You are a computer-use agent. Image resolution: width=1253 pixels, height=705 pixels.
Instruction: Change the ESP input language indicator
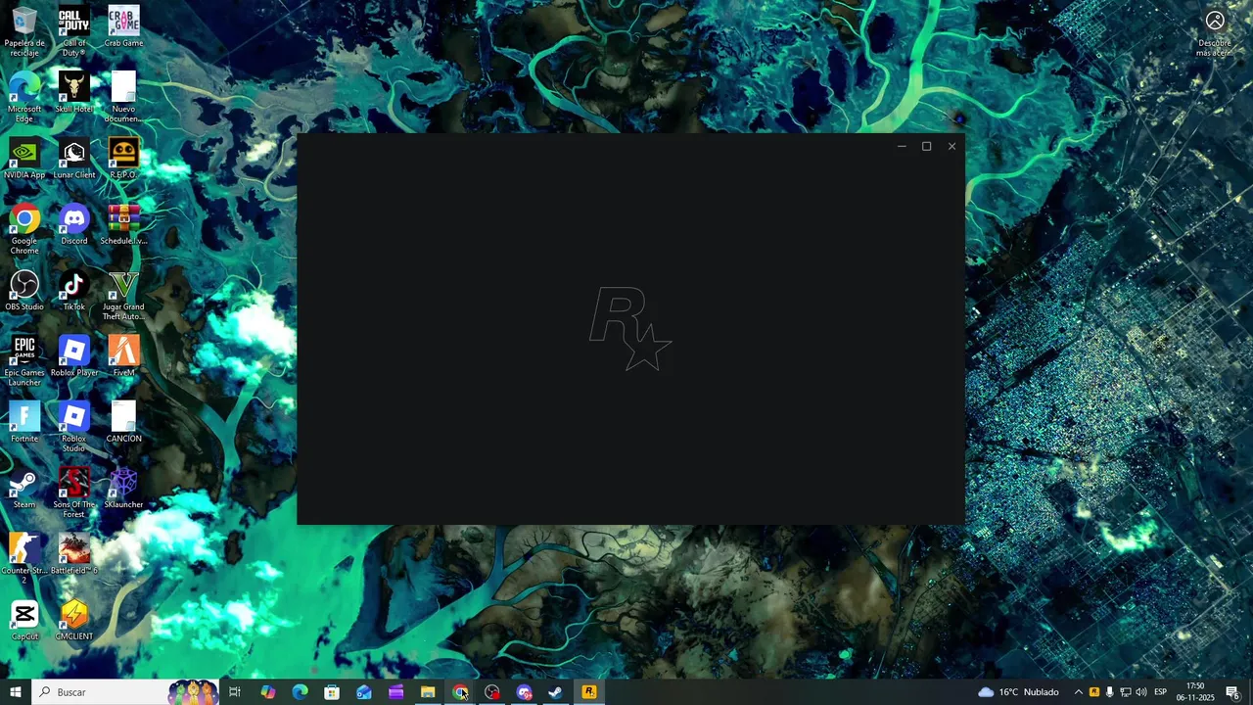tap(1161, 692)
